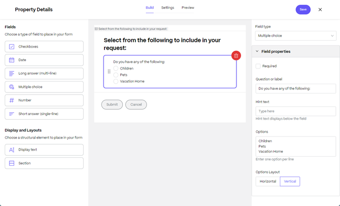Click the Date calendar icon
Screen dimensions: 340x206
(12, 60)
